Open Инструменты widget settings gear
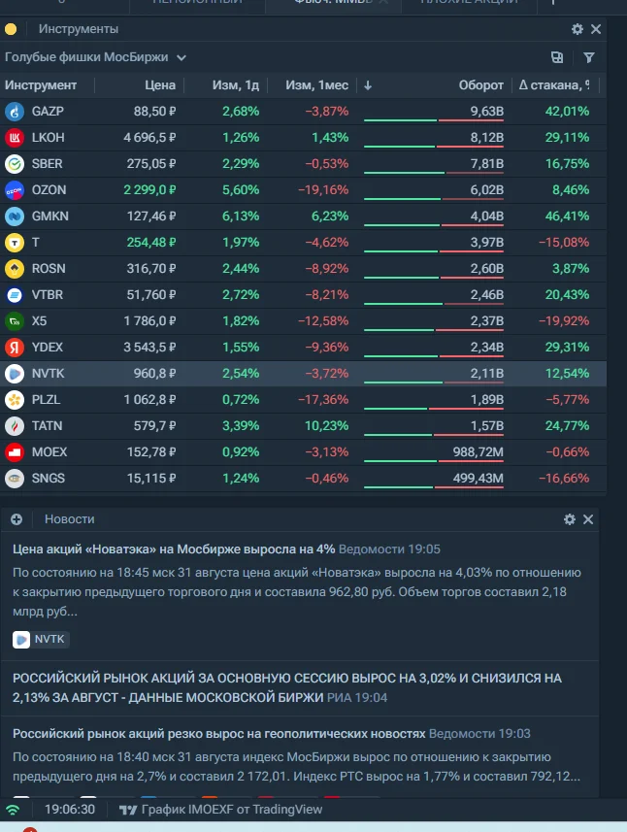Image resolution: width=627 pixels, height=832 pixels. click(577, 29)
